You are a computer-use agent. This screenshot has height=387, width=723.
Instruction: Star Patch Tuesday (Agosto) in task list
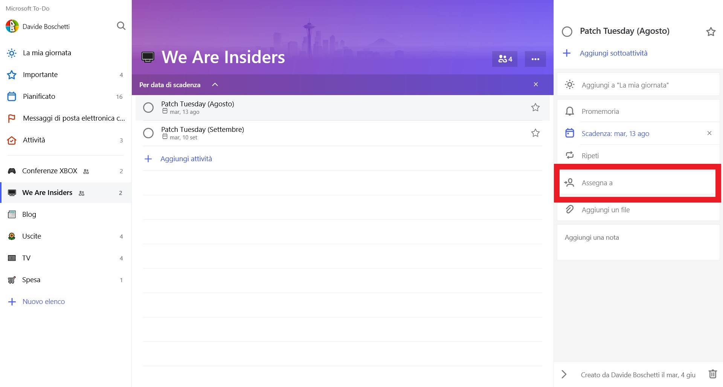(x=535, y=107)
